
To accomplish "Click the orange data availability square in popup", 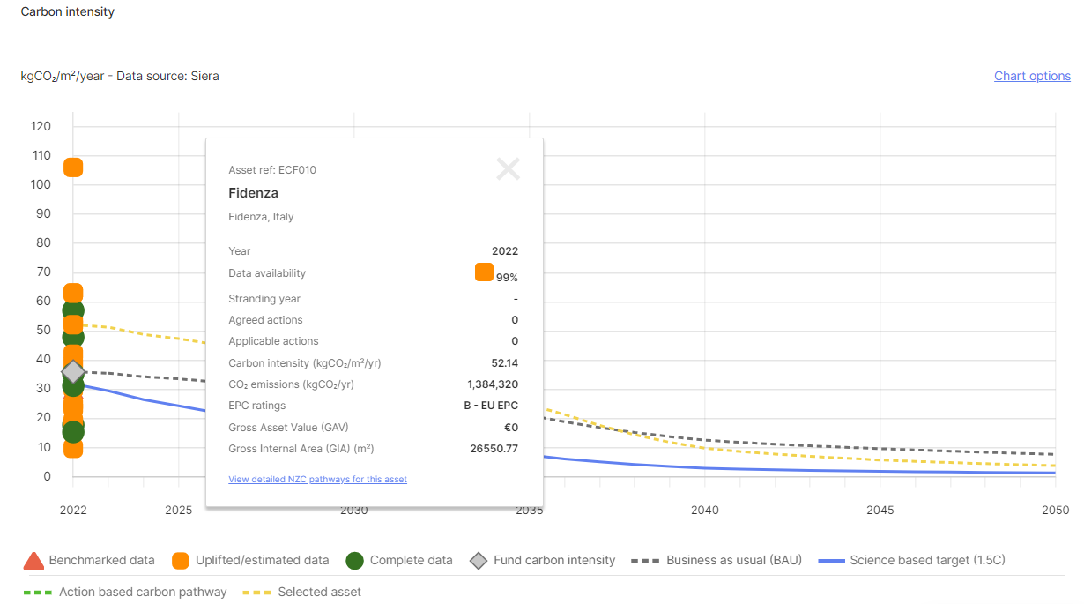I will [x=484, y=272].
